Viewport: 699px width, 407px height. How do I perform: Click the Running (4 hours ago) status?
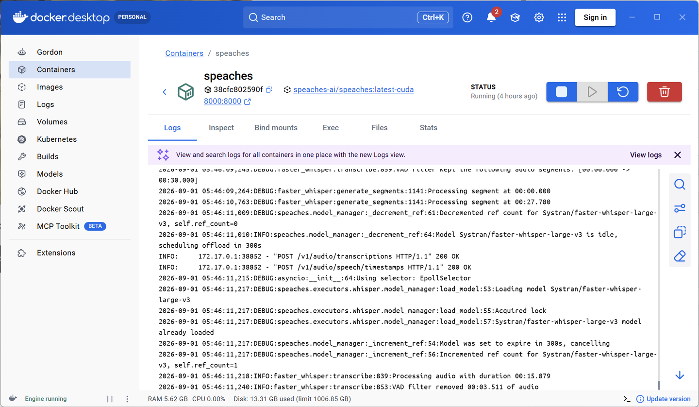(504, 96)
